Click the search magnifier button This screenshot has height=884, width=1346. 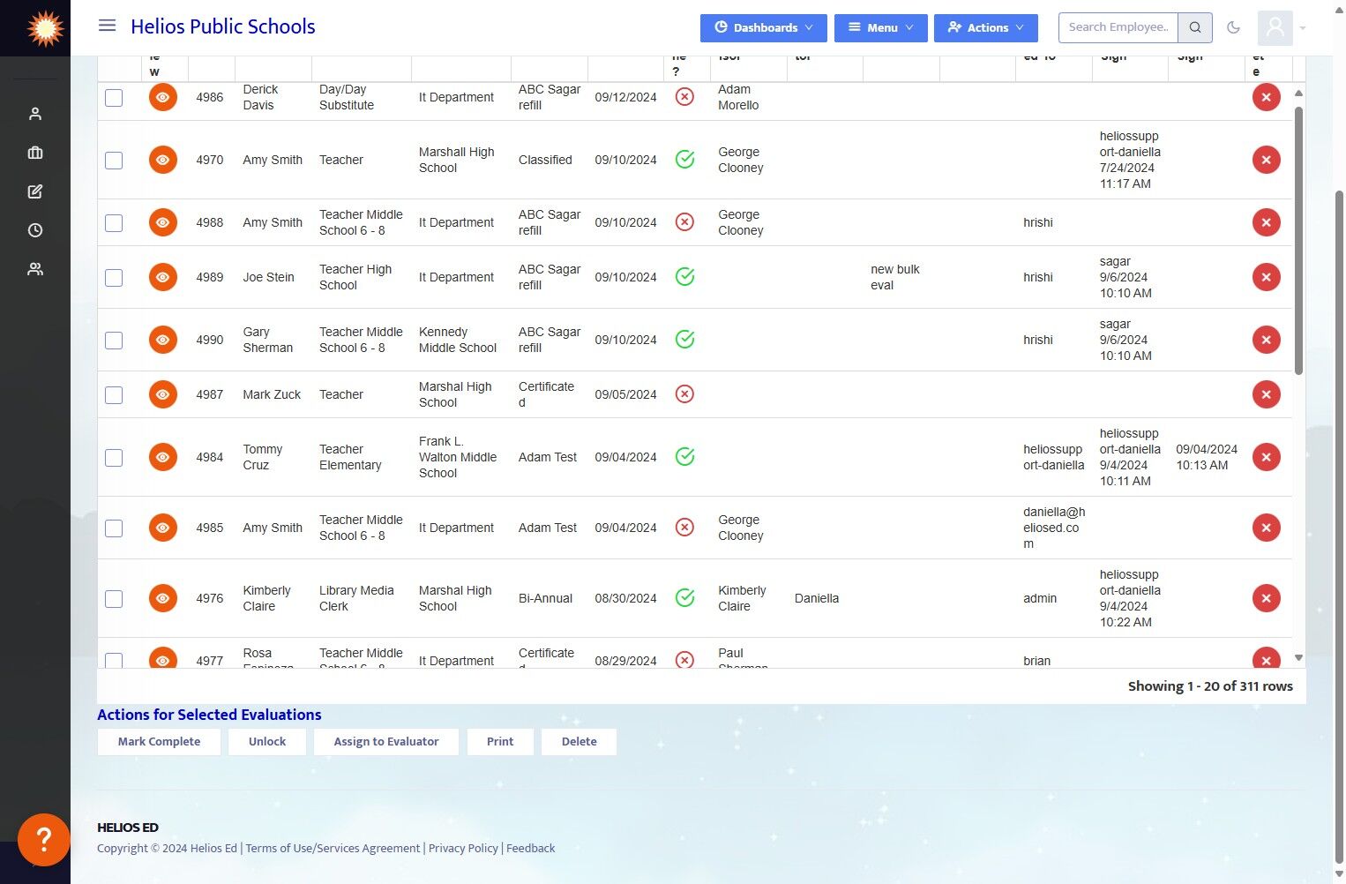(1195, 27)
